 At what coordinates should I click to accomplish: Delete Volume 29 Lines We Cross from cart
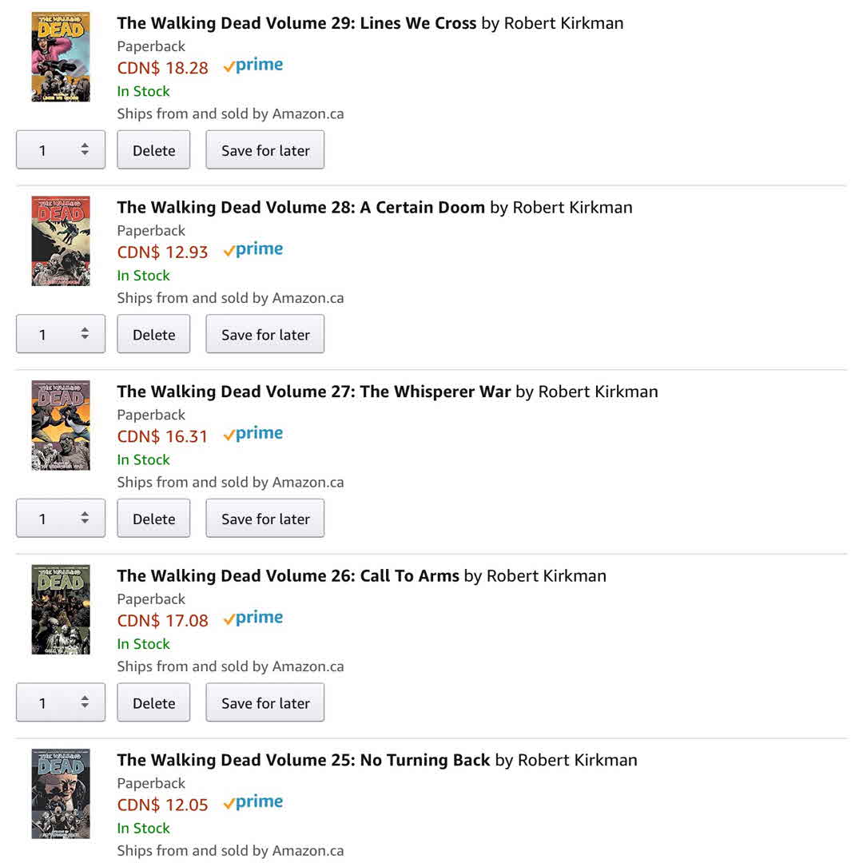(x=153, y=150)
